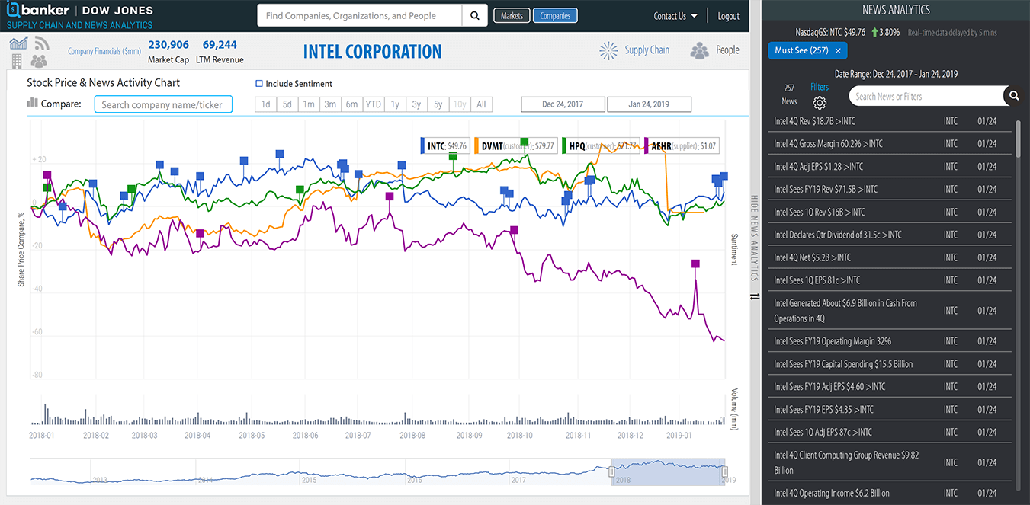Viewport: 1030px width, 505px height.
Task: Select the 1m time range
Action: (x=308, y=104)
